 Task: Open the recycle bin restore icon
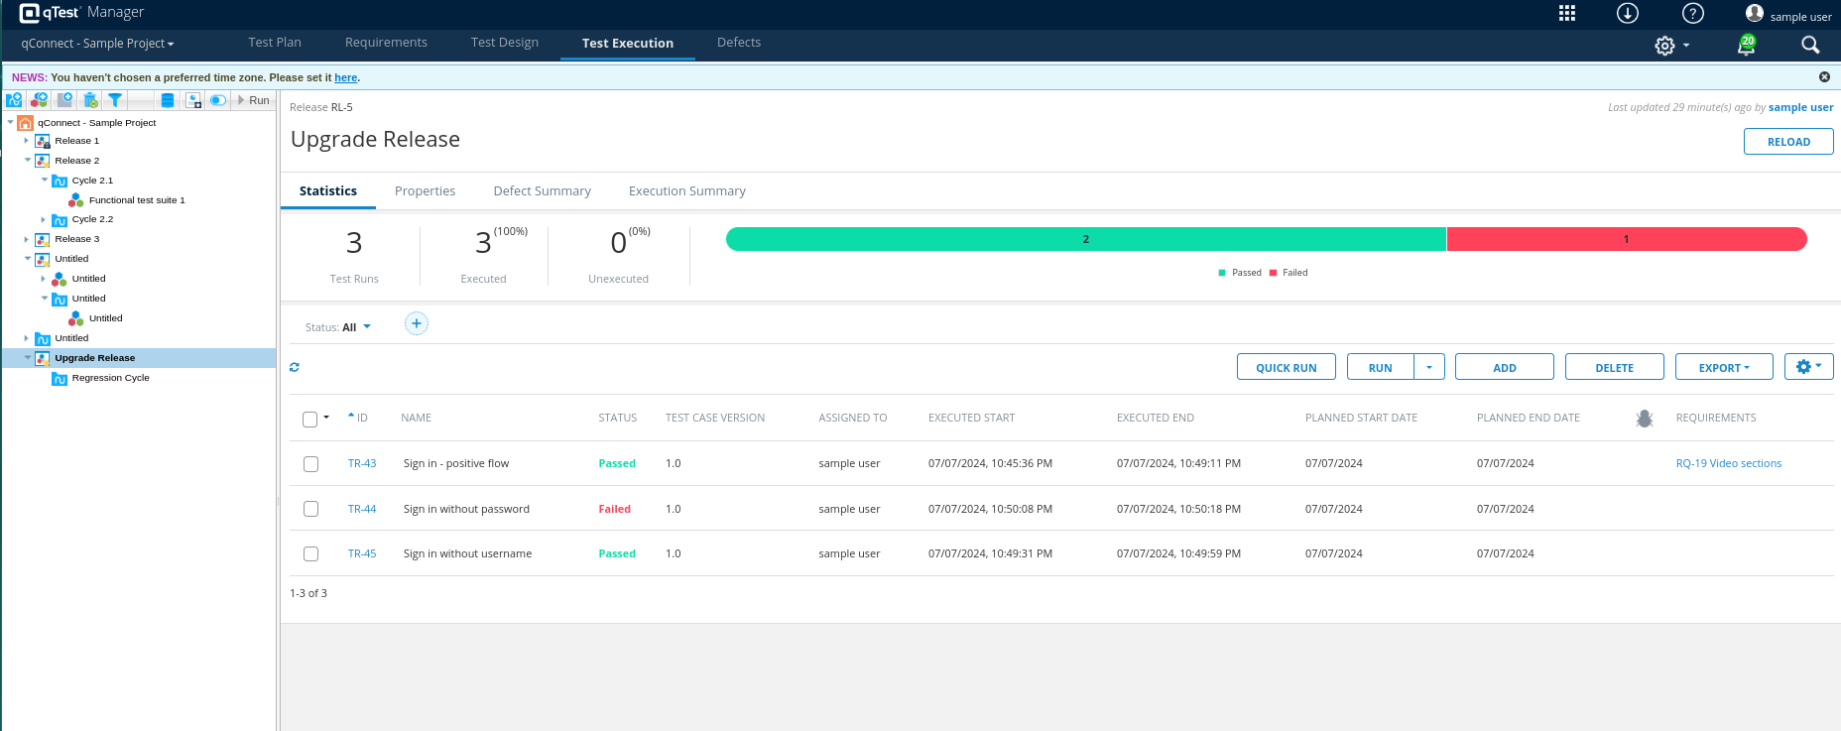pos(90,100)
